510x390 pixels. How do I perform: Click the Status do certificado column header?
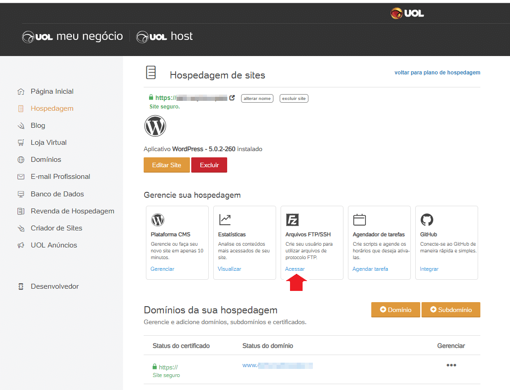181,346
